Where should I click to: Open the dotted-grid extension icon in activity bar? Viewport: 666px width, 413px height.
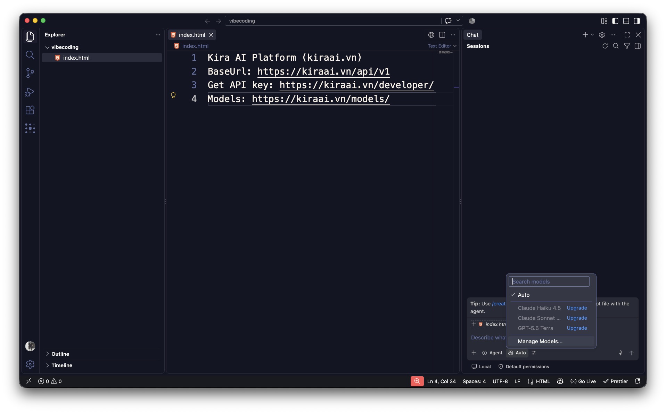tap(30, 128)
